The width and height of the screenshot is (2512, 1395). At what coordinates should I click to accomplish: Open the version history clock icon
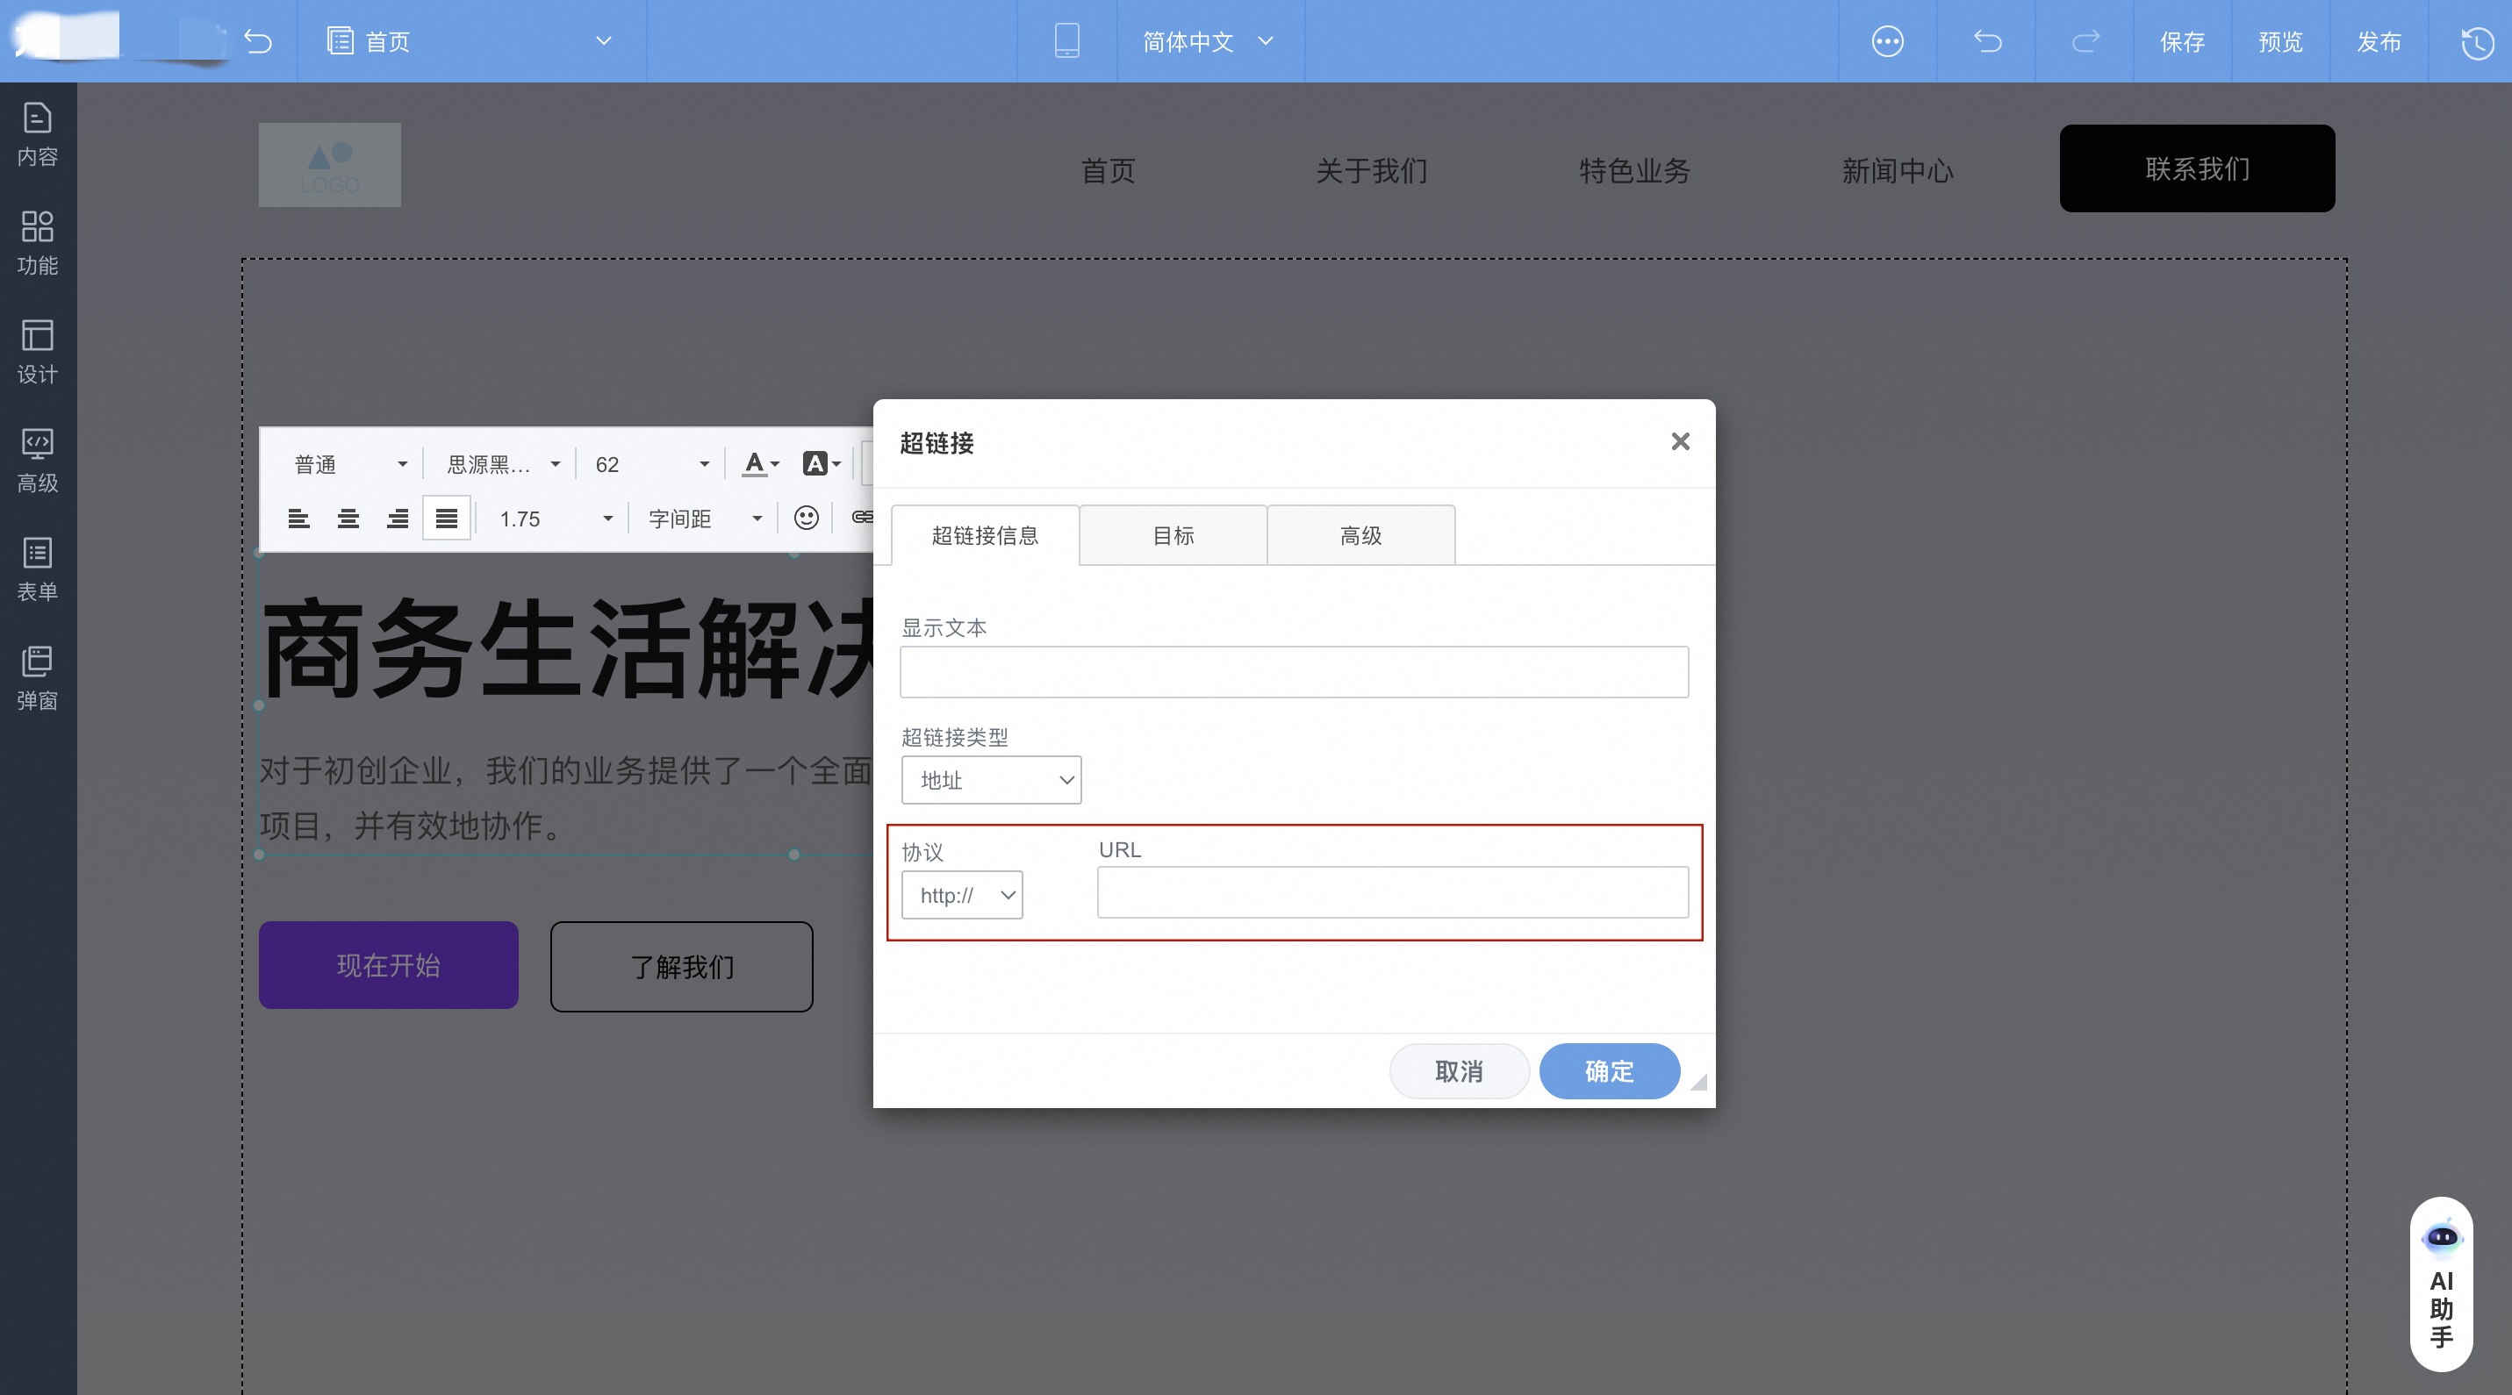2477,42
